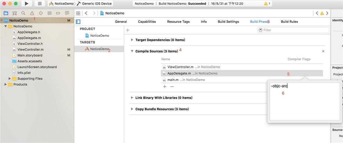Click the Build Succeeded status text
Image resolution: width=343 pixels, height=143 pixels.
[182, 3]
